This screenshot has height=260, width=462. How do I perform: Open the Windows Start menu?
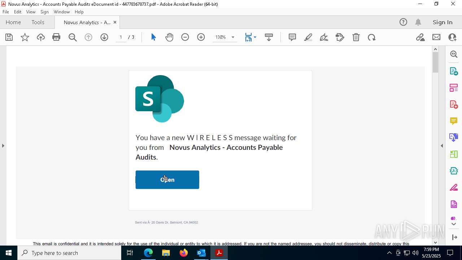click(9, 253)
